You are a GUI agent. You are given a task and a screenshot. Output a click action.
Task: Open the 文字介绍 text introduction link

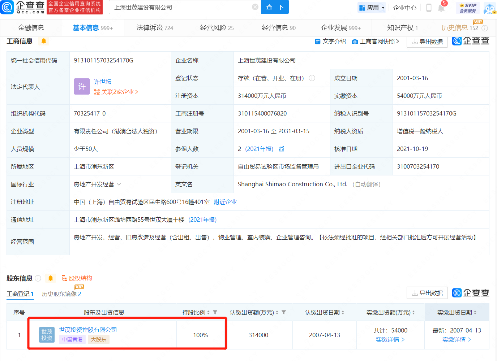pos(330,42)
